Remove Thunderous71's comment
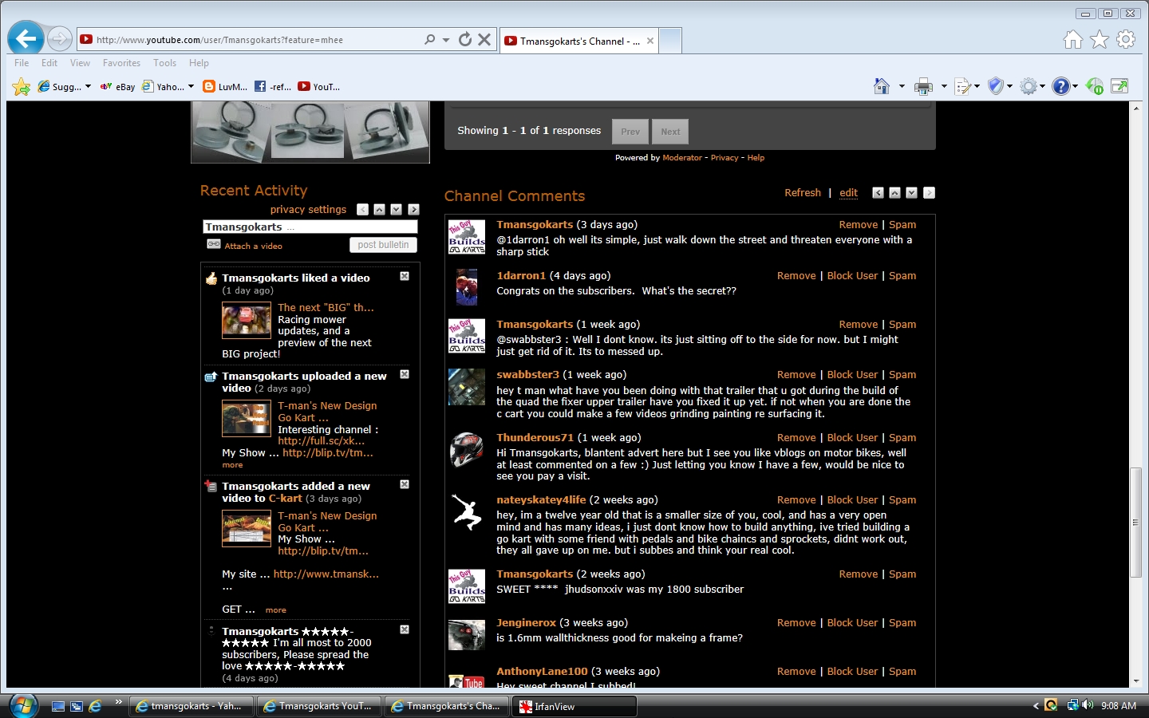Viewport: 1149px width, 718px height. (796, 438)
